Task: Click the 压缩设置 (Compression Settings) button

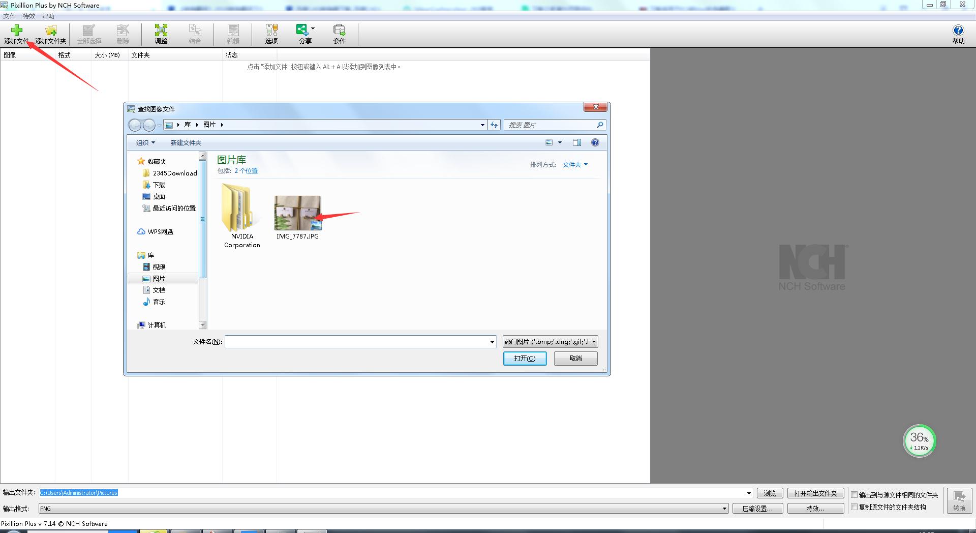Action: (x=757, y=509)
